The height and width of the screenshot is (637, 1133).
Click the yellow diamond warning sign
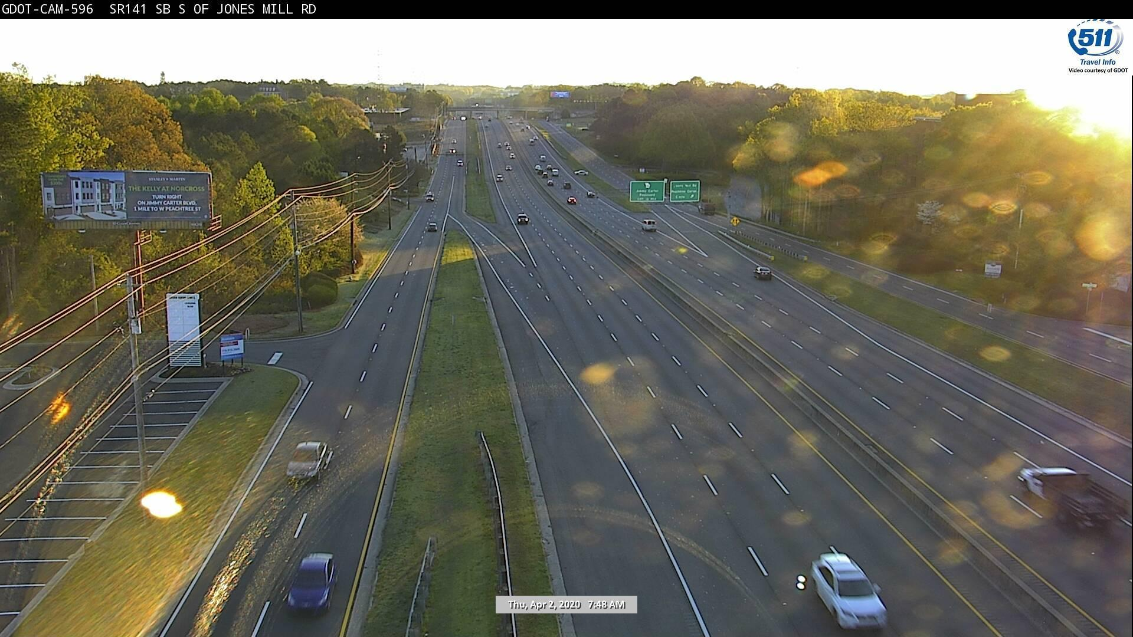click(736, 222)
